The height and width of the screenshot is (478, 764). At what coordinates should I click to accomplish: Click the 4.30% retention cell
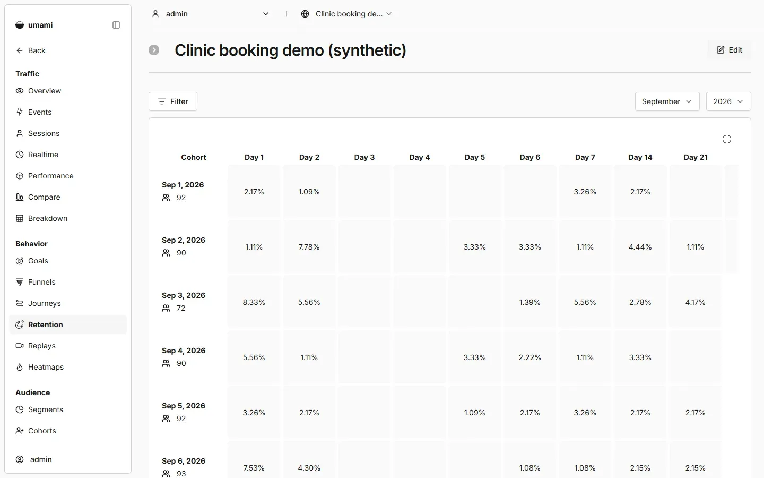309,460
